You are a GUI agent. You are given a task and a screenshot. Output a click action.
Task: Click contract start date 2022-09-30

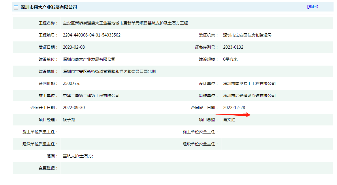(74, 108)
